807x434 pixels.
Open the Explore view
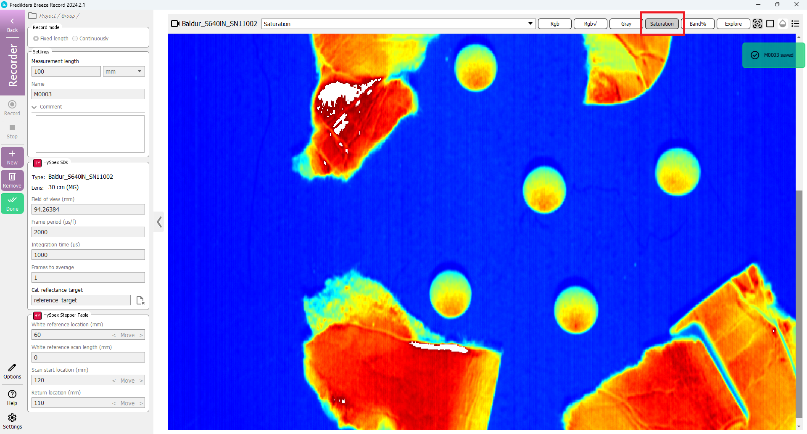click(733, 24)
